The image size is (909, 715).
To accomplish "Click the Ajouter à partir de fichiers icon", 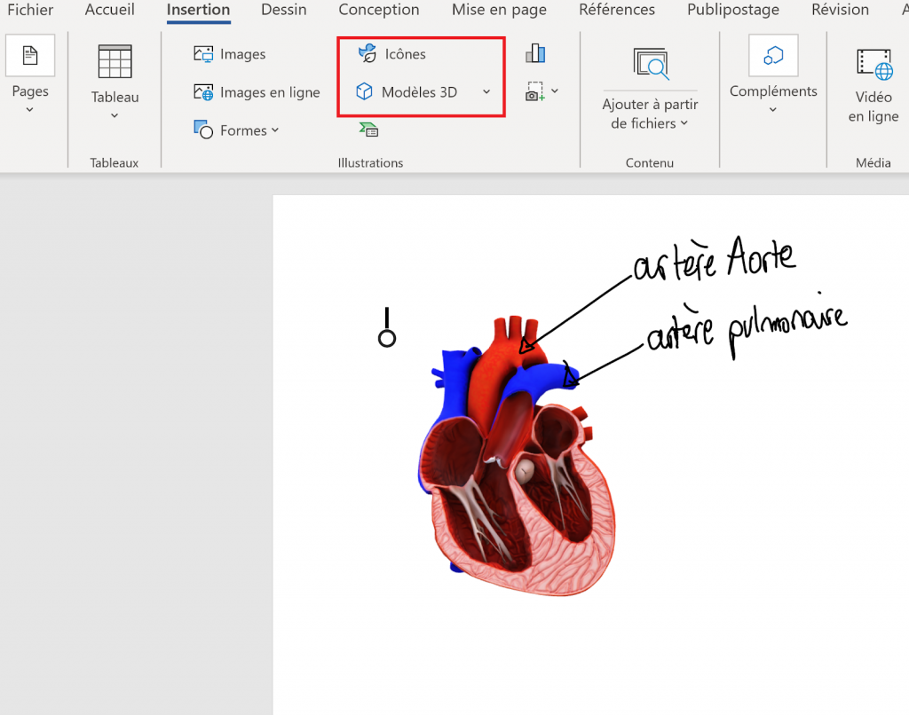I will pos(651,63).
